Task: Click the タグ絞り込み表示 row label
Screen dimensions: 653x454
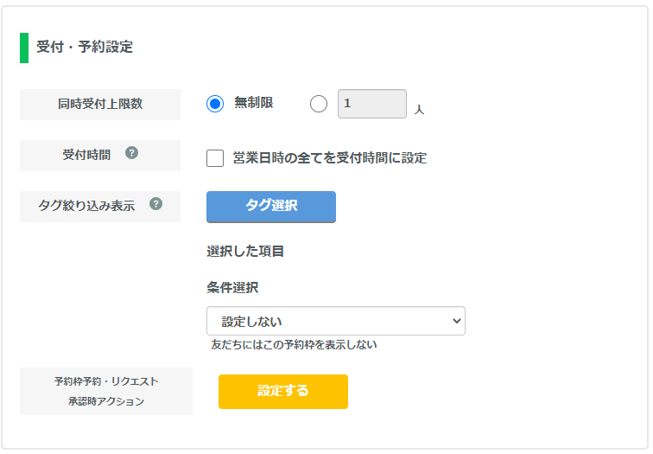Action: coord(86,206)
